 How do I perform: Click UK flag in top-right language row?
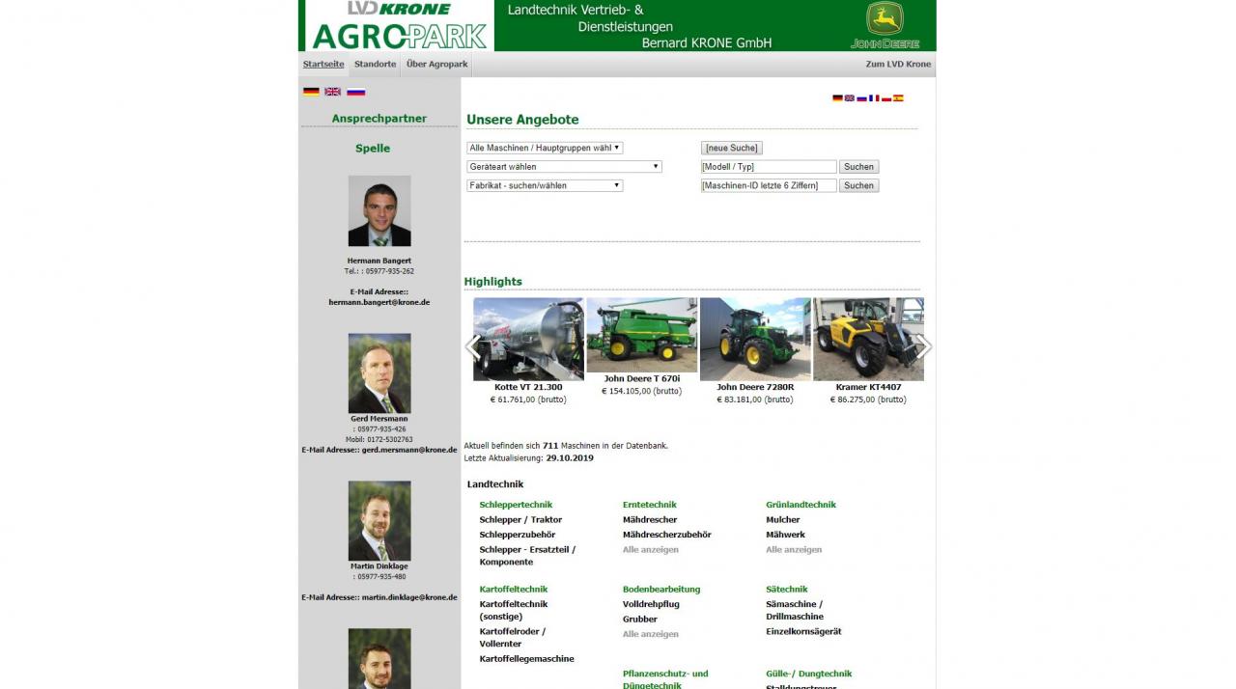[x=850, y=97]
